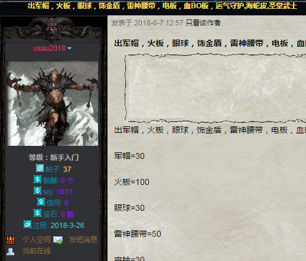Image resolution: width=306 pixels, height=261 pixels.
Task: Open 个人空间 personal space link
Action: (37, 240)
